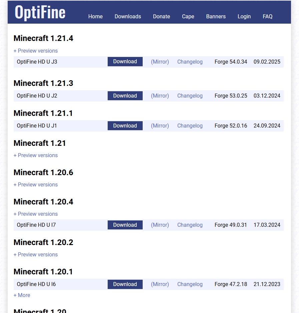Download OptiFine HD U I6
This screenshot has height=313, width=299.
125,284
